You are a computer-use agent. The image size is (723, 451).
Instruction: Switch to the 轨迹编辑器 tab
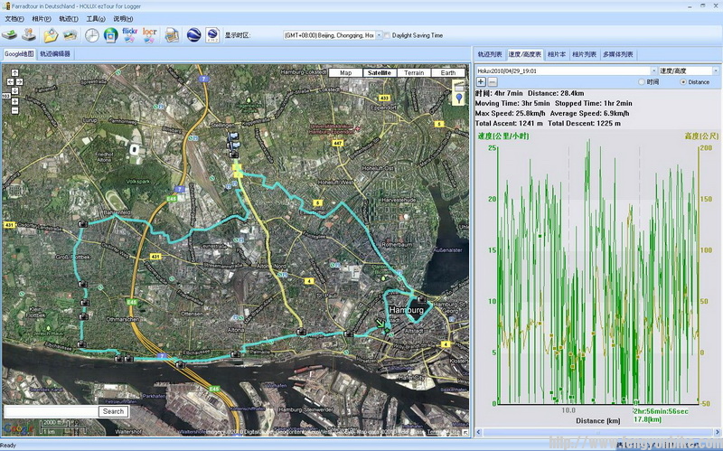tap(55, 54)
